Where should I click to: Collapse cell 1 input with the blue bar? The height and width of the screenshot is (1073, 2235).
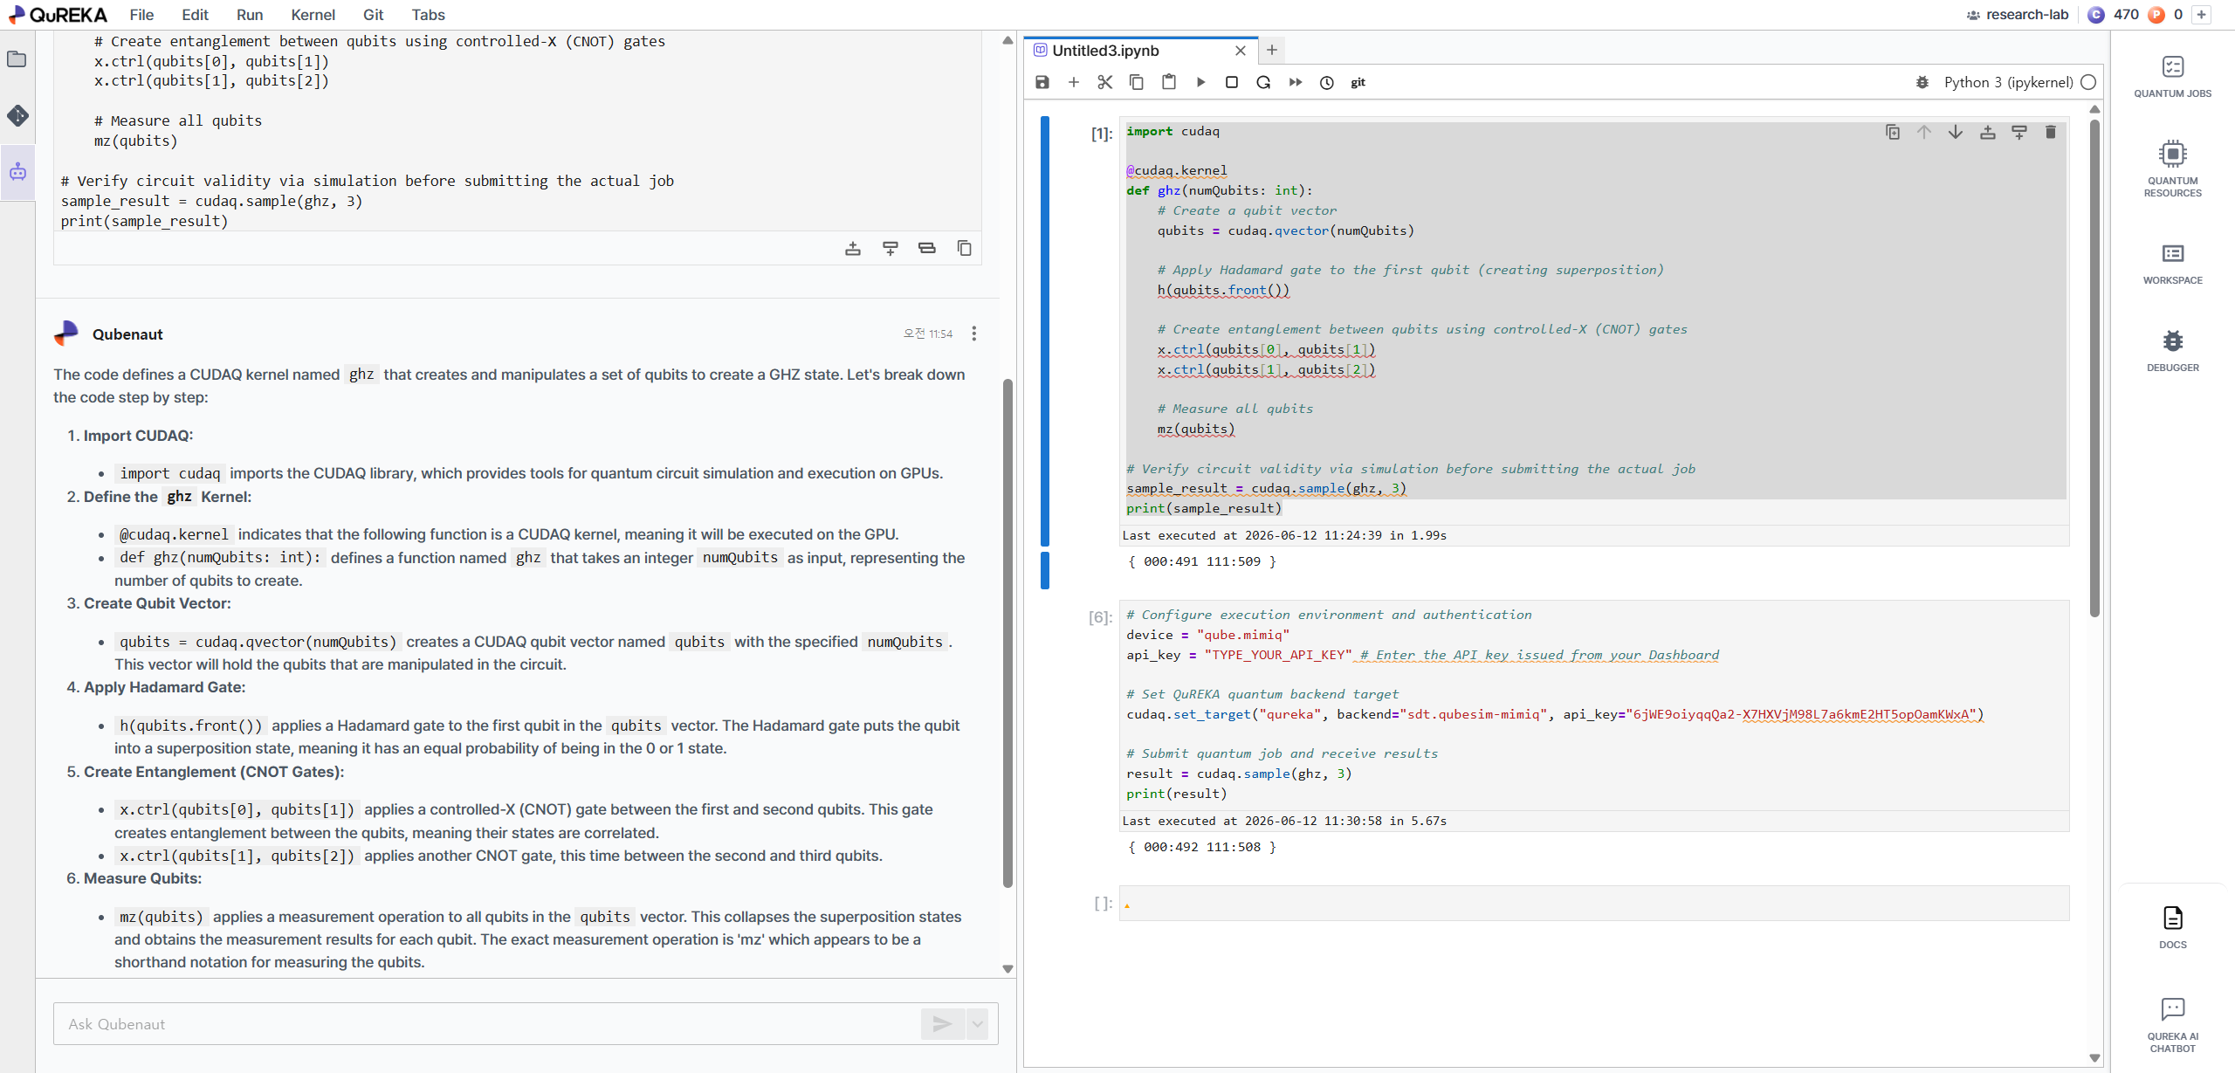(x=1045, y=331)
